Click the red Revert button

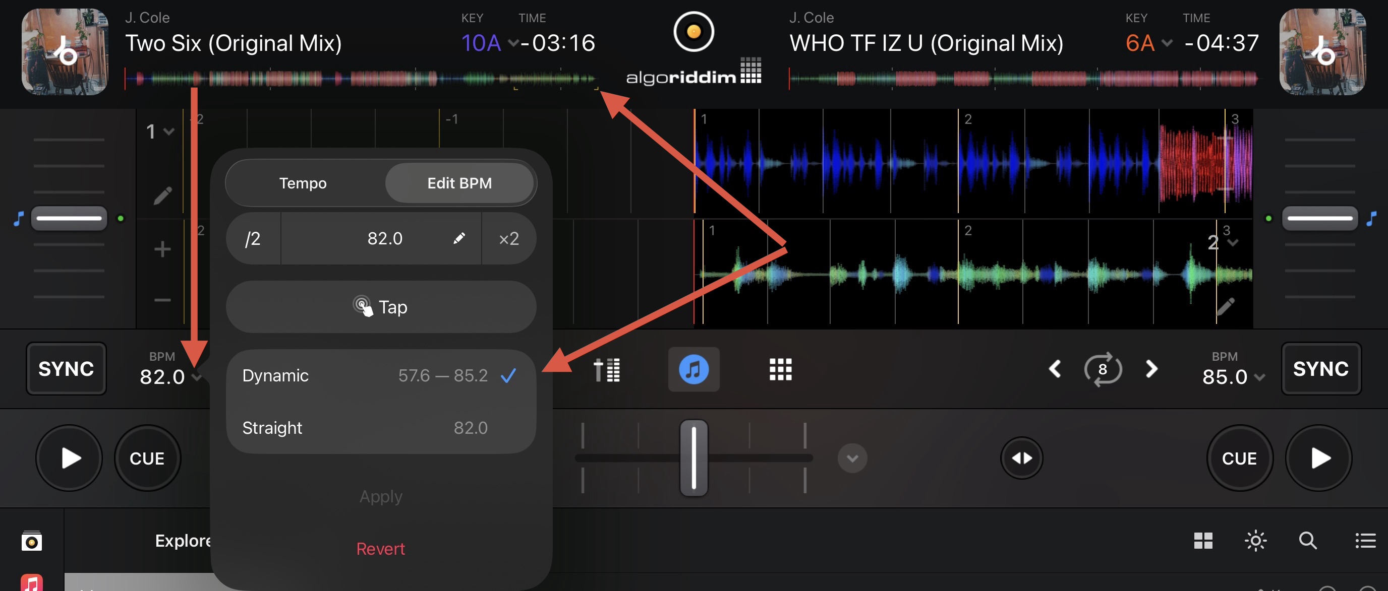click(380, 549)
